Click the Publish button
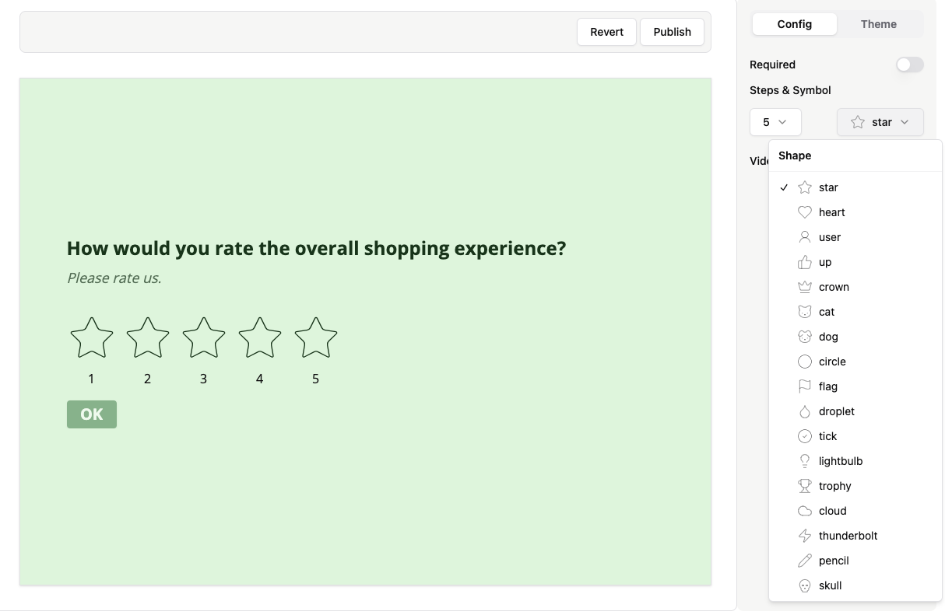The image size is (945, 615). click(672, 32)
